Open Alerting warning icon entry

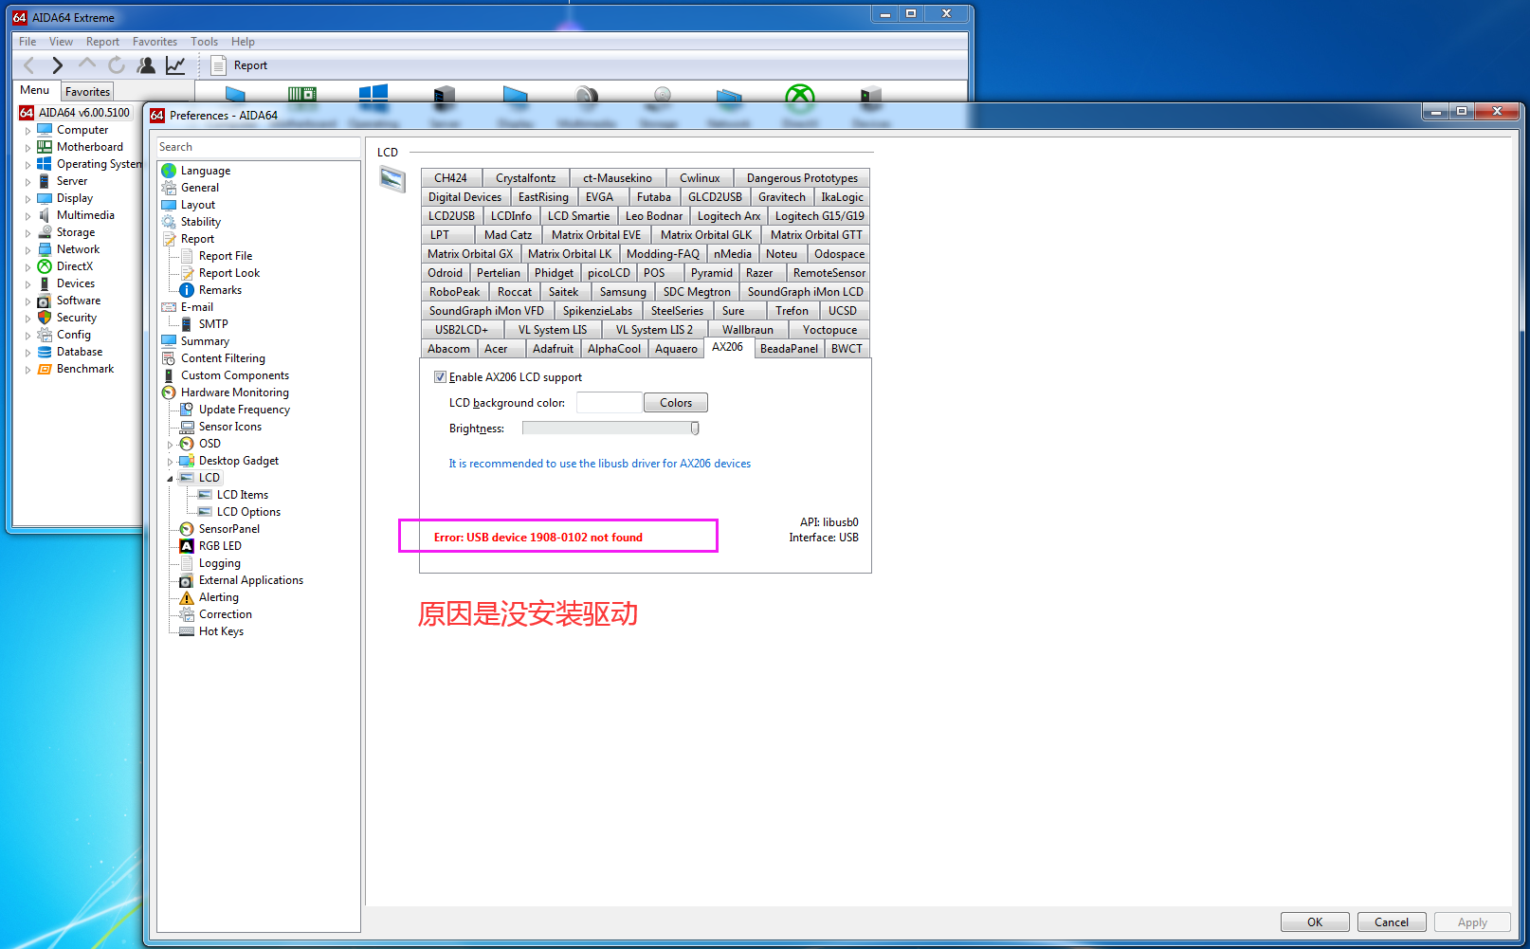[x=187, y=597]
